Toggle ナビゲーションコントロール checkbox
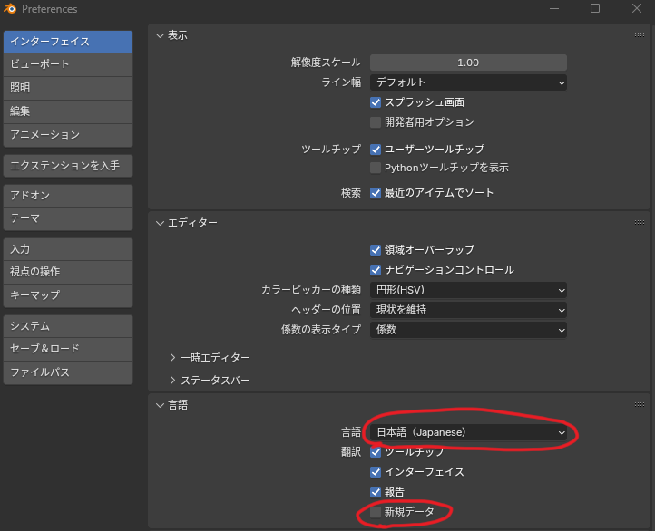The height and width of the screenshot is (531, 655). [376, 270]
